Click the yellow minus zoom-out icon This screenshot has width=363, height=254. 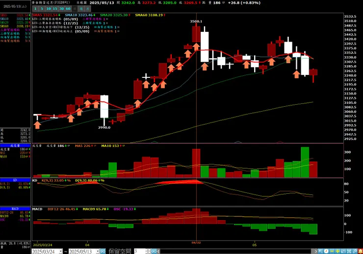coord(332,251)
